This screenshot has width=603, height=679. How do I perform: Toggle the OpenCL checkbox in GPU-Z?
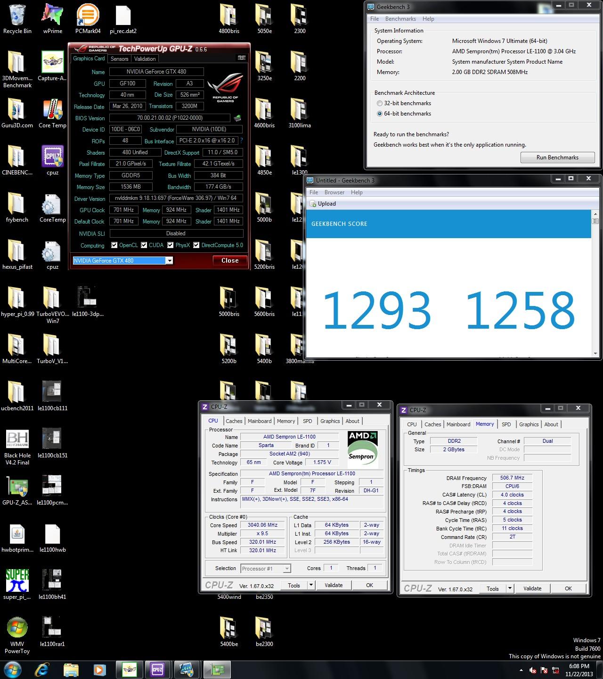(114, 245)
